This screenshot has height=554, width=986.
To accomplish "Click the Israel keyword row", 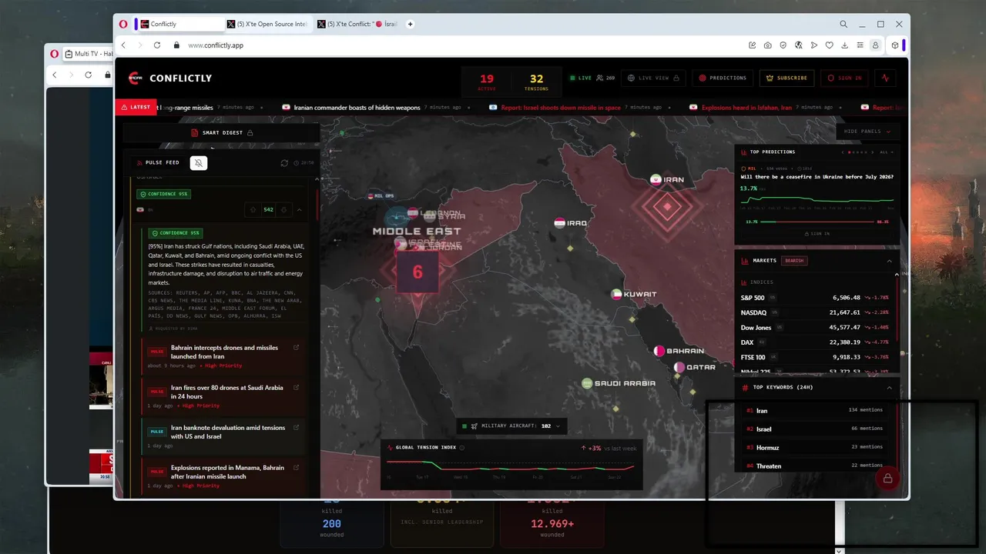I will coord(815,429).
